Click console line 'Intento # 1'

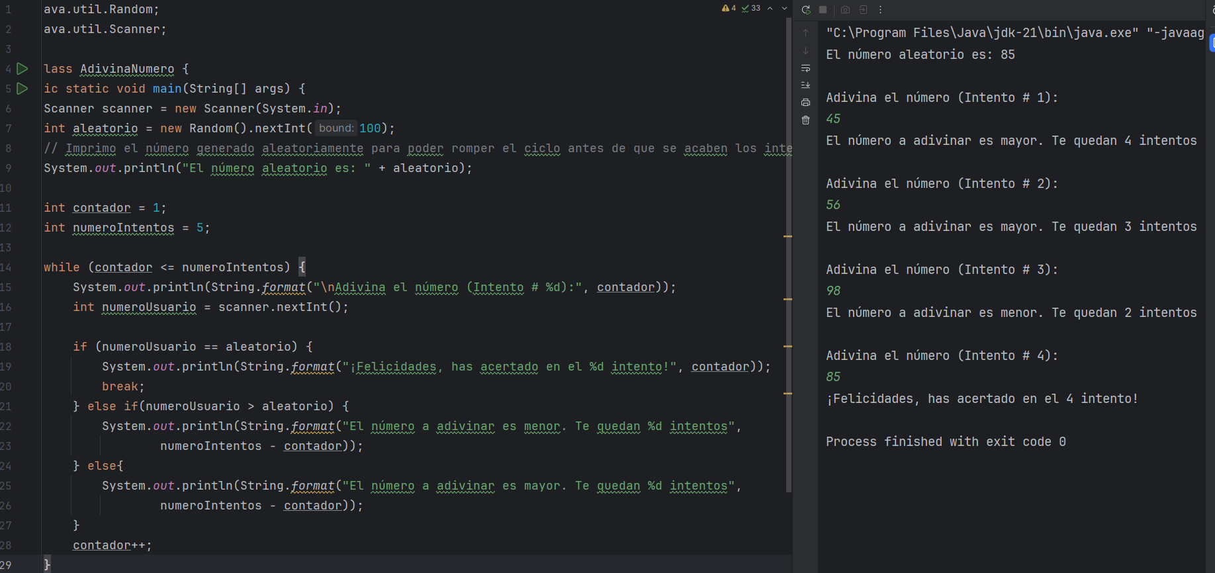942,97
